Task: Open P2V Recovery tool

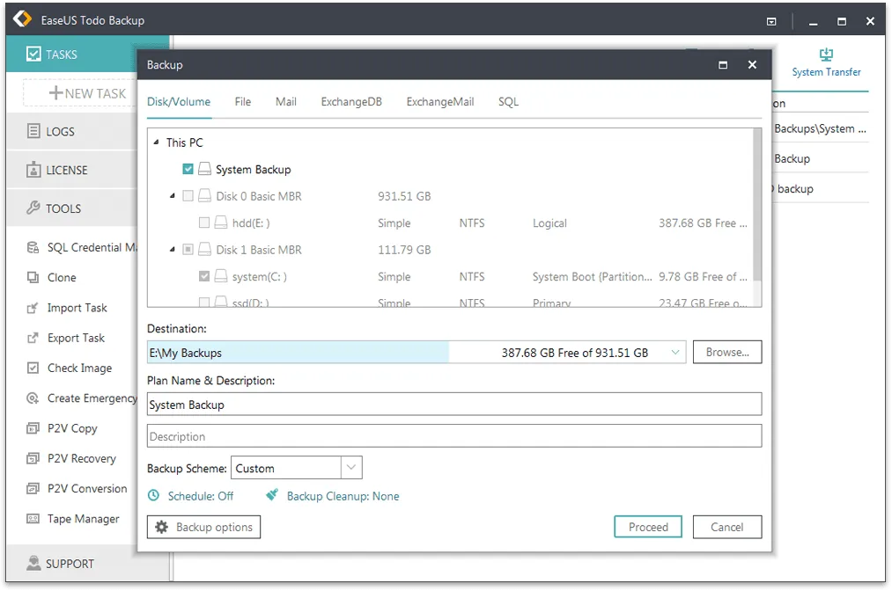Action: click(x=81, y=458)
